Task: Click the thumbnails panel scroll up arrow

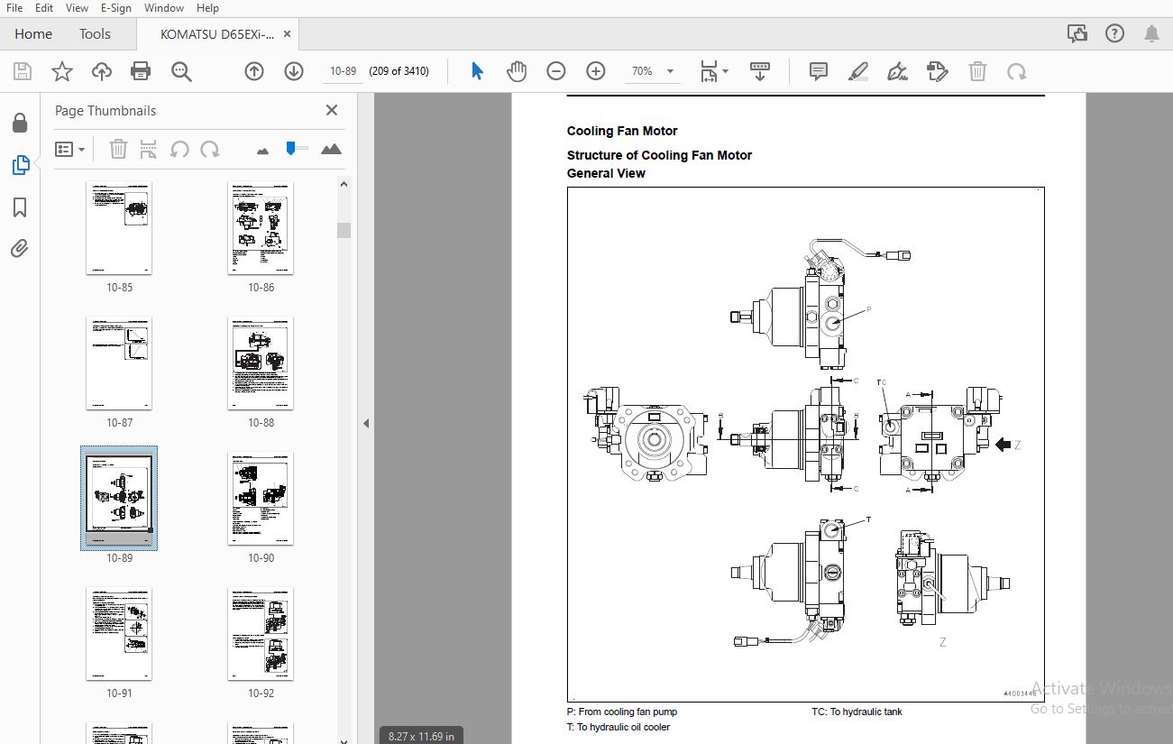Action: point(344,185)
